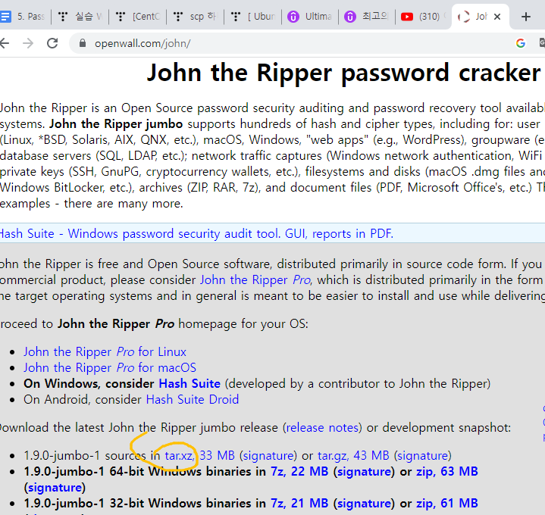The height and width of the screenshot is (515, 545).
Task: Download 32-bit Windows 'zip, 61 MB' link
Action: [x=447, y=503]
